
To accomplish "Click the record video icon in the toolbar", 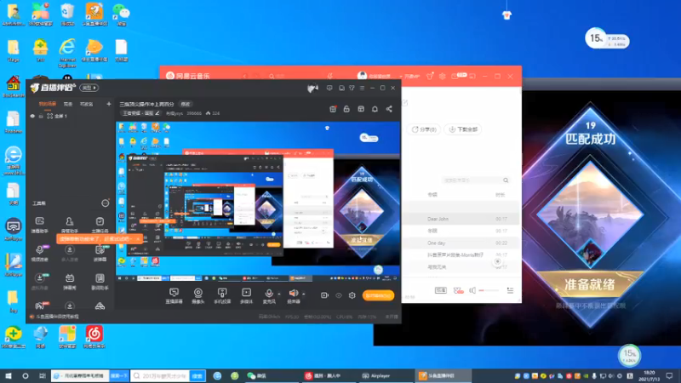I will click(x=324, y=295).
